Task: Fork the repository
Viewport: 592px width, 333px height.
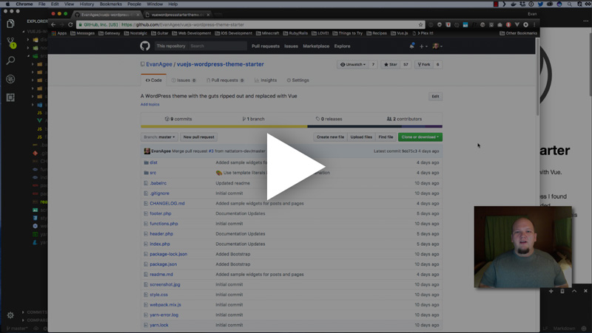Action: [x=423, y=64]
